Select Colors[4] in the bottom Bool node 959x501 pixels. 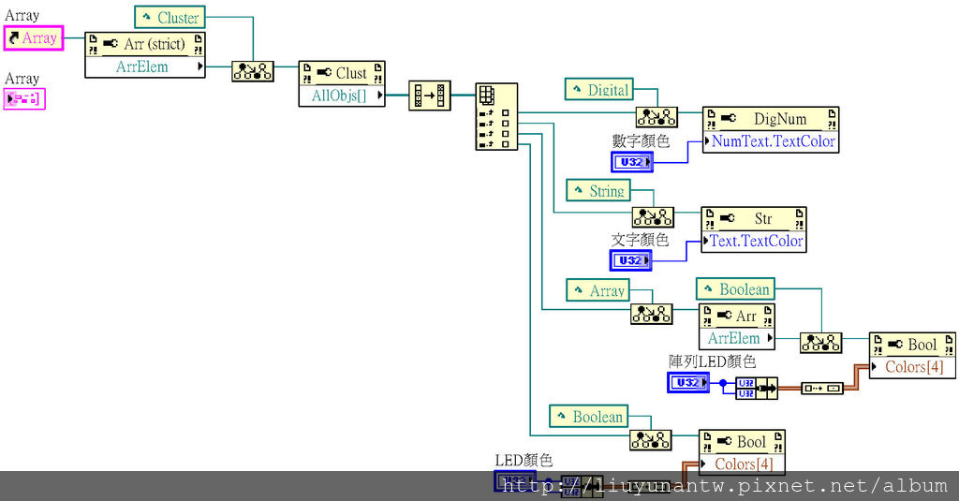pos(742,464)
